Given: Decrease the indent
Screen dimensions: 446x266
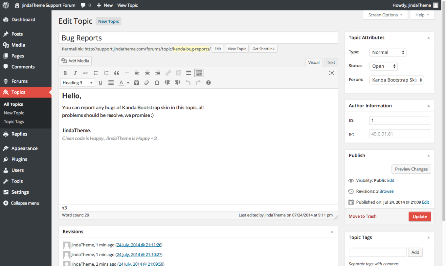Looking at the screenshot, I should pos(167,83).
